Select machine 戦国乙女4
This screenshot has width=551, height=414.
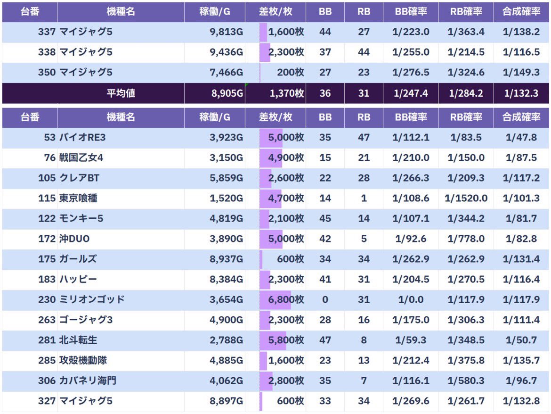point(81,157)
